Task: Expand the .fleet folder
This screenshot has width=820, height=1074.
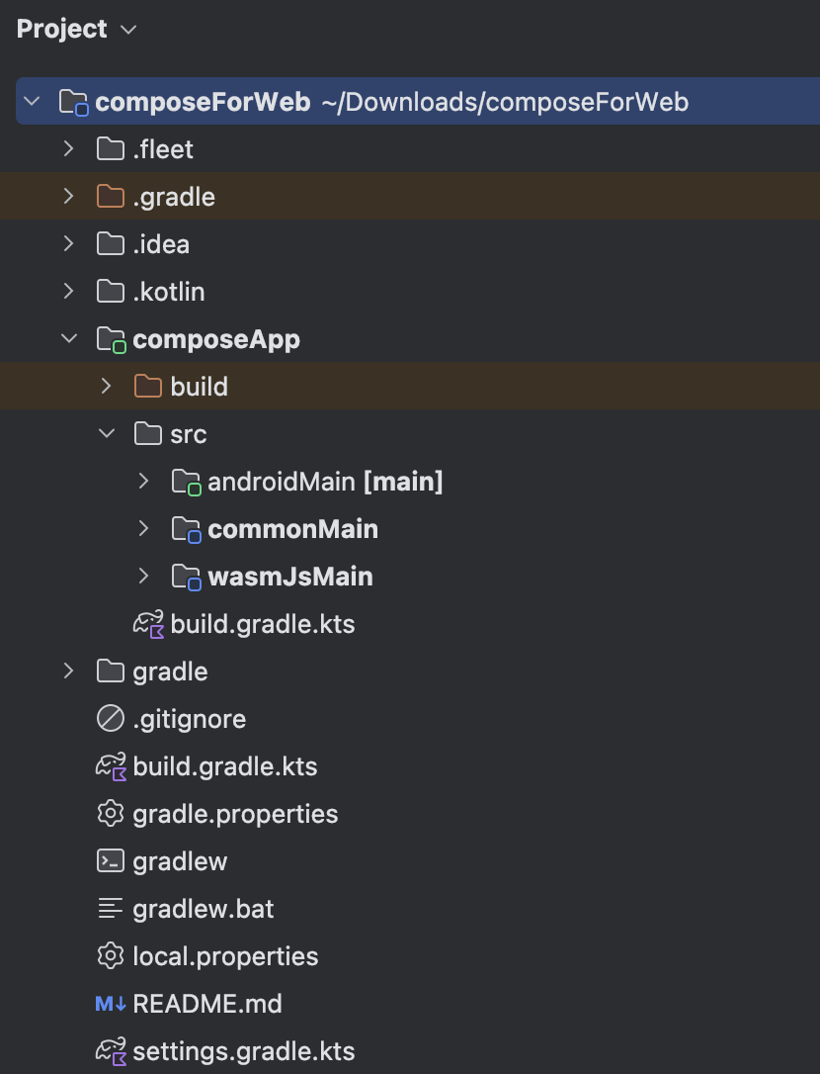Action: click(68, 148)
